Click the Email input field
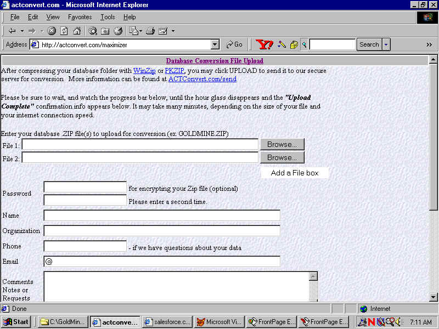The image size is (439, 329). tap(162, 262)
